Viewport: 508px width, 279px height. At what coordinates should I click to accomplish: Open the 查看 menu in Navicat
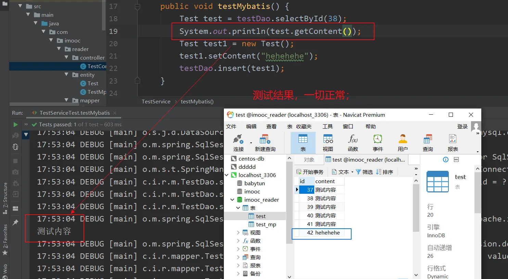coord(271,127)
